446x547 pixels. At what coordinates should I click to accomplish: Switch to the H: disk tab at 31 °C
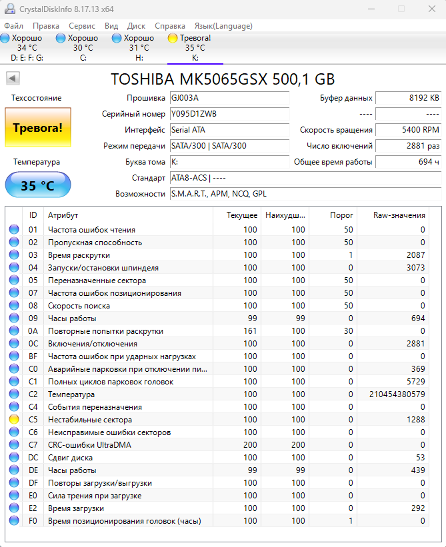pyautogui.click(x=139, y=48)
